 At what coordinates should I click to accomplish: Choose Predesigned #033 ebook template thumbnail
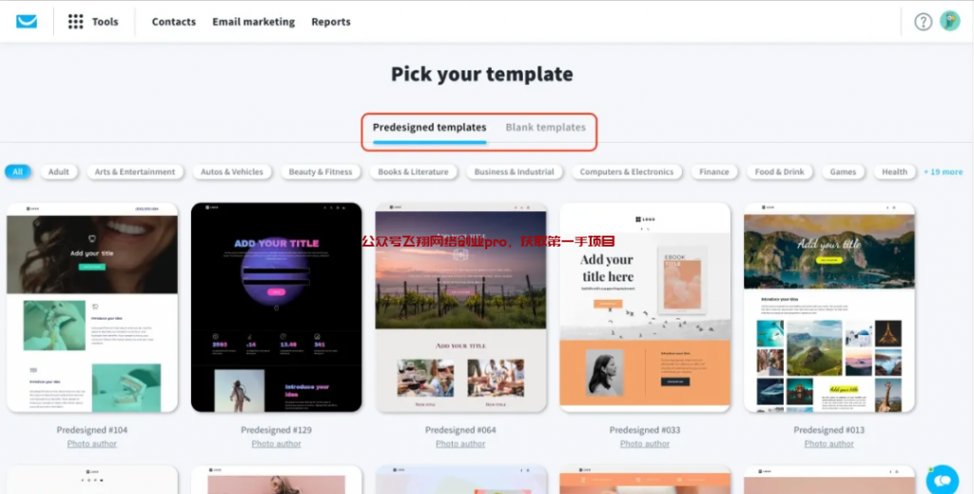pyautogui.click(x=645, y=306)
